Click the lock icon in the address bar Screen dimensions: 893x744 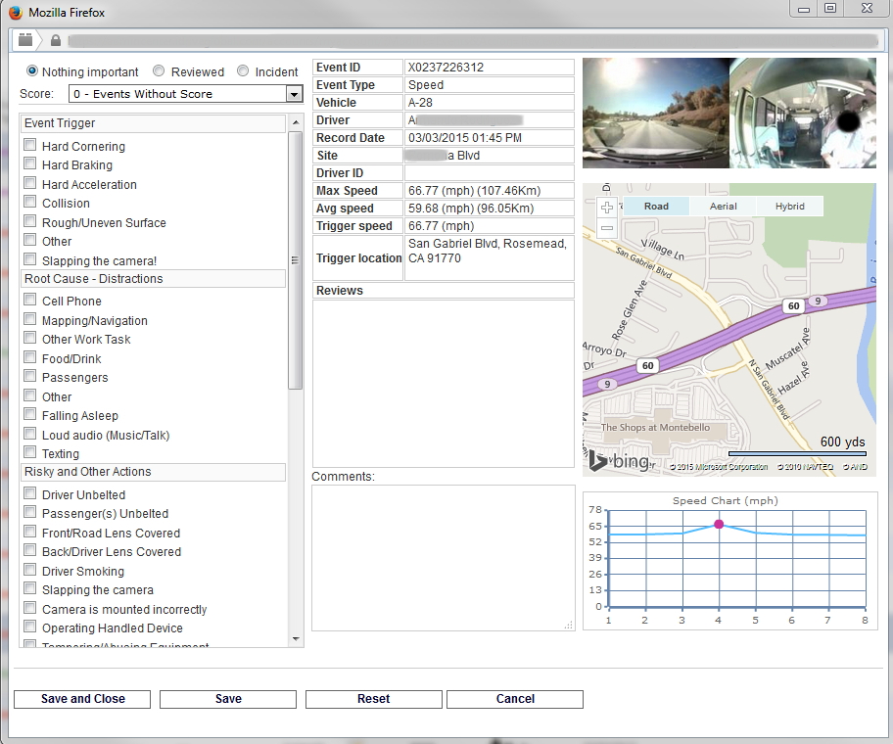coord(56,40)
